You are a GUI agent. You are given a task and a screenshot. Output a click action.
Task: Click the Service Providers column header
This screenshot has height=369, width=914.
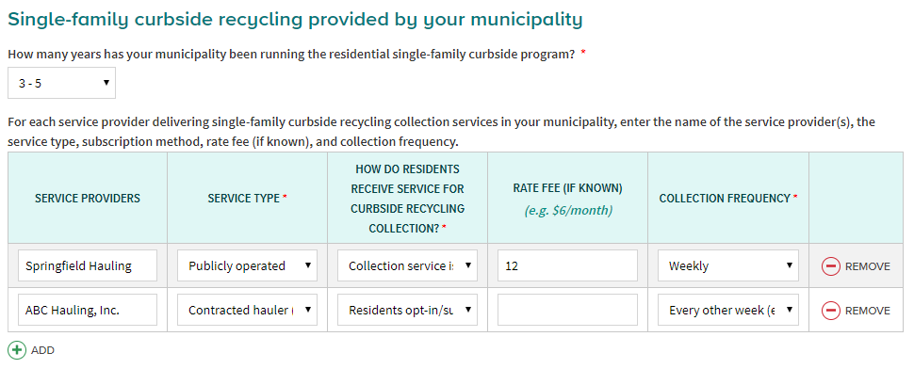click(88, 198)
